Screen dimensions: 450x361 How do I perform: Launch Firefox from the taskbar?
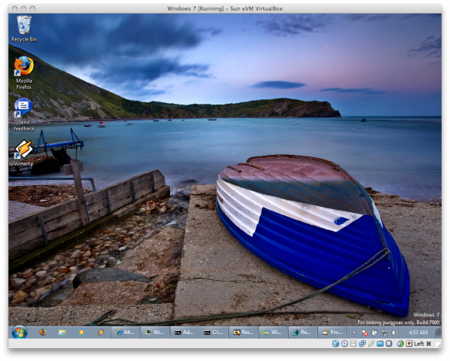click(x=43, y=332)
